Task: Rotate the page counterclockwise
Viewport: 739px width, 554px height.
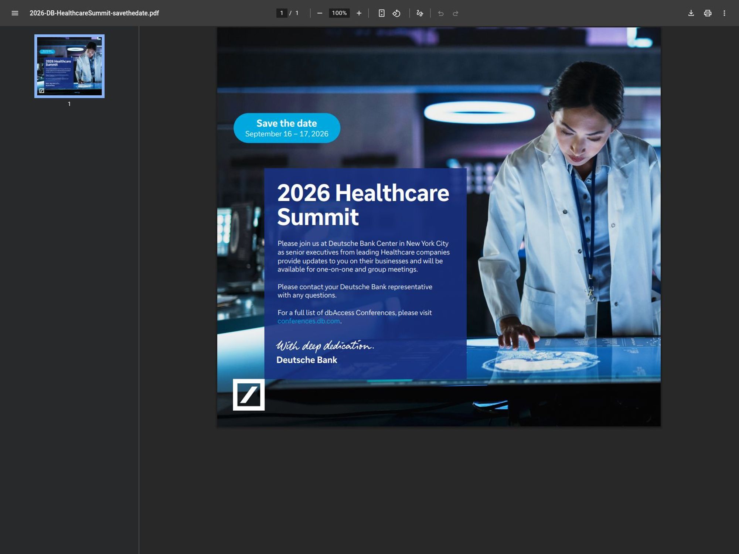Action: (397, 13)
